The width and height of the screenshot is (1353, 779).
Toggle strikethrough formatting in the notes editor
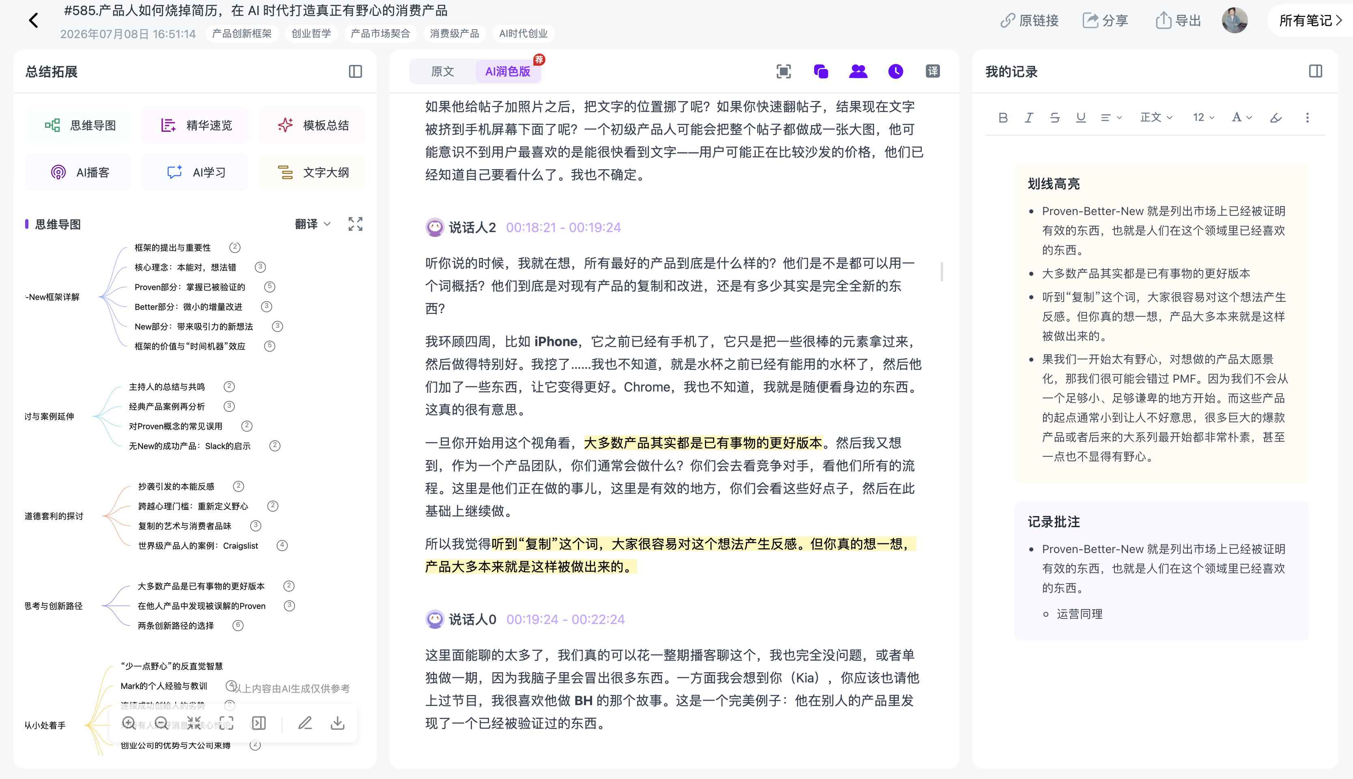point(1055,118)
